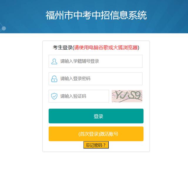Image resolution: width=188 pixels, height=174 pixels.
Task: Click the 福州市中考中招信息系统 title
Action: click(x=96, y=15)
